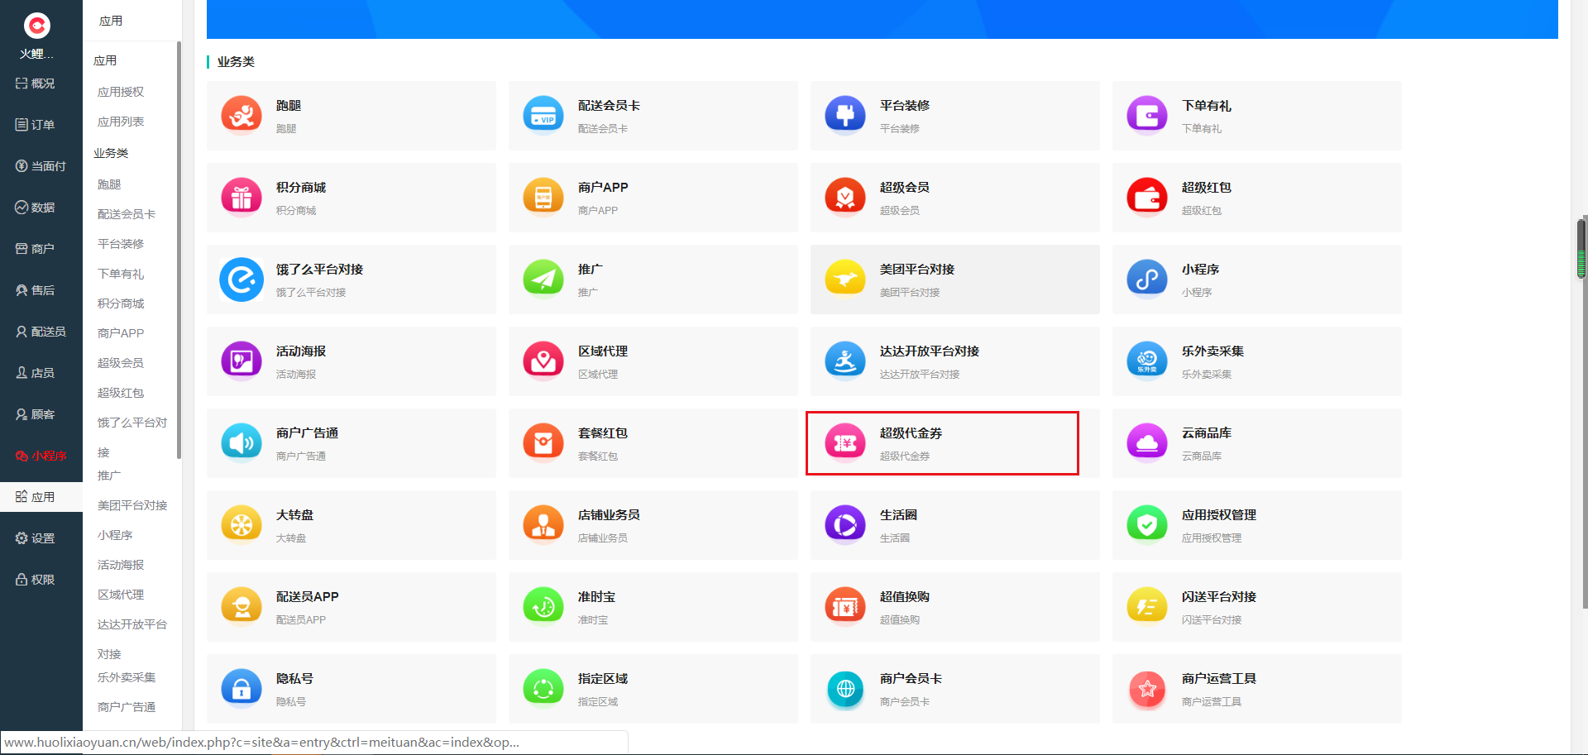Click the blue banner at top
Image resolution: width=1588 pixels, height=755 pixels.
882,19
